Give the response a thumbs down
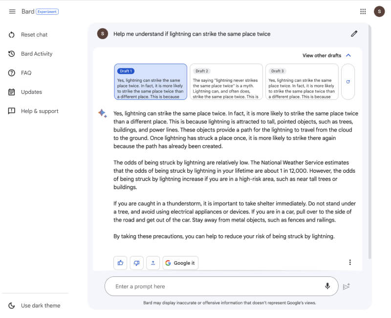391x318 pixels. (136, 263)
